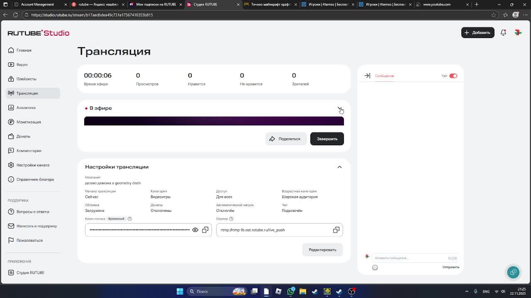Open Roblox from the taskbar
This screenshot has width=531, height=298.
(x=278, y=291)
